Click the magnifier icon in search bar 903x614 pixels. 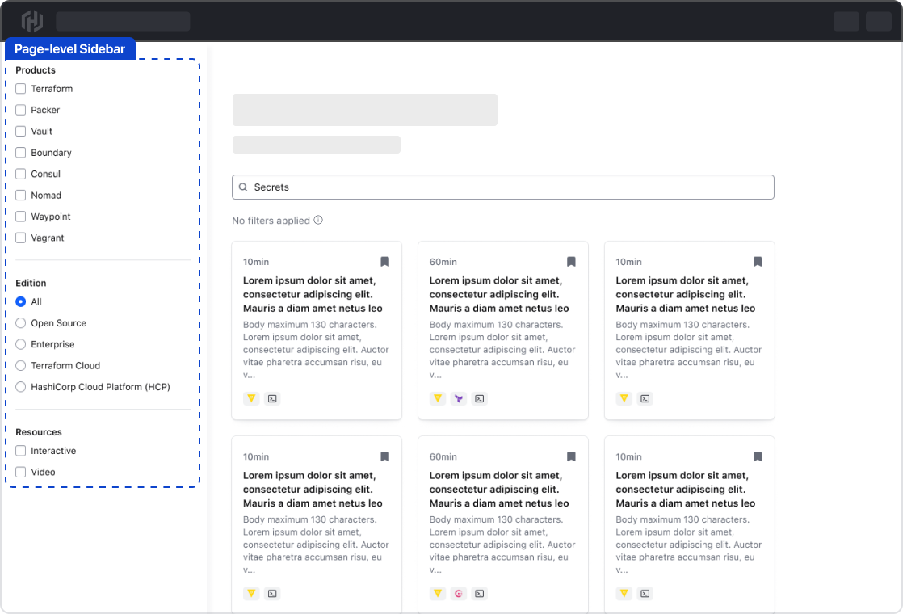(243, 187)
